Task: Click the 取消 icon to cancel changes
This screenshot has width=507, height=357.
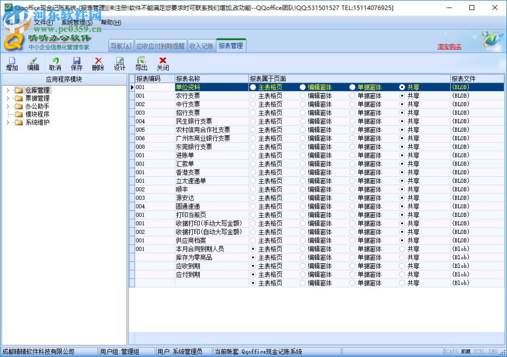Action: [x=55, y=63]
